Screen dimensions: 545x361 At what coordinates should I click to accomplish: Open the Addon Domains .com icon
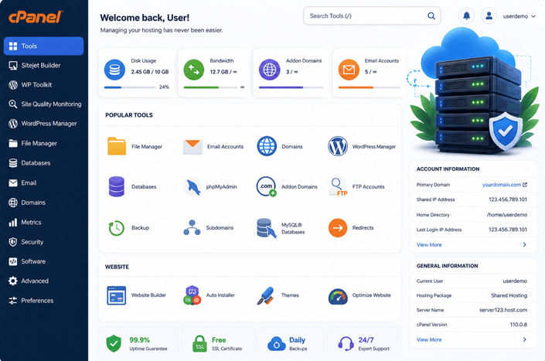pyautogui.click(x=267, y=186)
